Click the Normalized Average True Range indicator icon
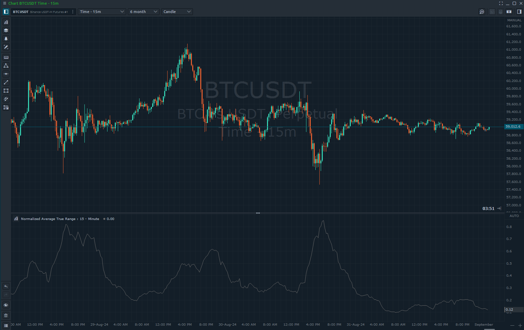 pyautogui.click(x=16, y=219)
